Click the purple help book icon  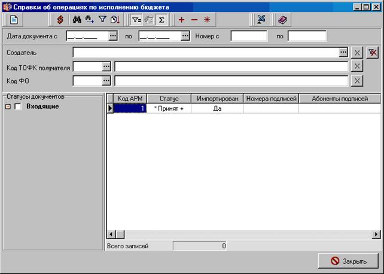(282, 20)
